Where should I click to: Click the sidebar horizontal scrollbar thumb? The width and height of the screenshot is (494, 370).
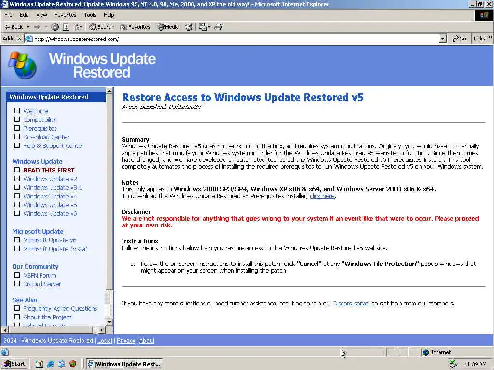[x=51, y=330]
